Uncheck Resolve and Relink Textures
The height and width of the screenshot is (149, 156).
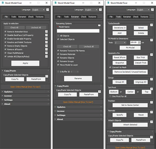tap(5, 42)
